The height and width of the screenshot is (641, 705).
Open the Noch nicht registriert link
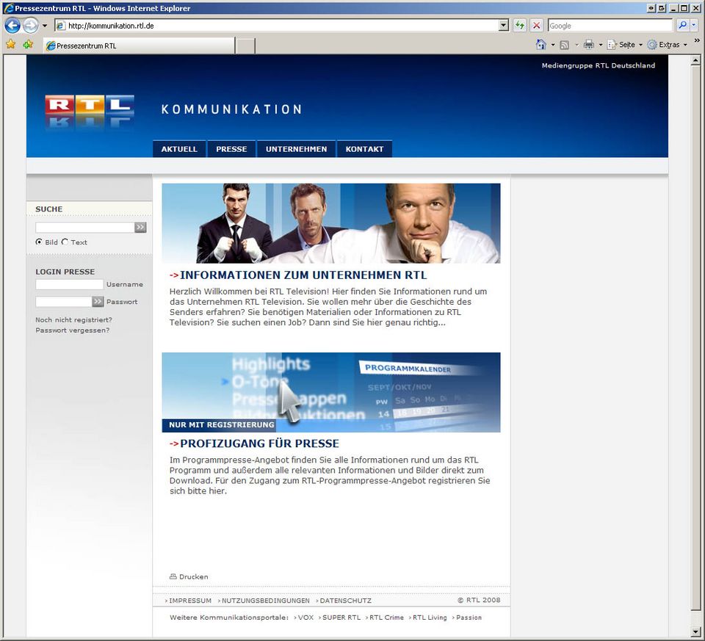[73, 319]
